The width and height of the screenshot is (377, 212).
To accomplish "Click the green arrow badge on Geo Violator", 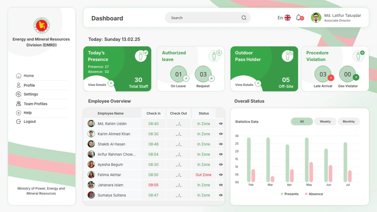I will coord(356,77).
